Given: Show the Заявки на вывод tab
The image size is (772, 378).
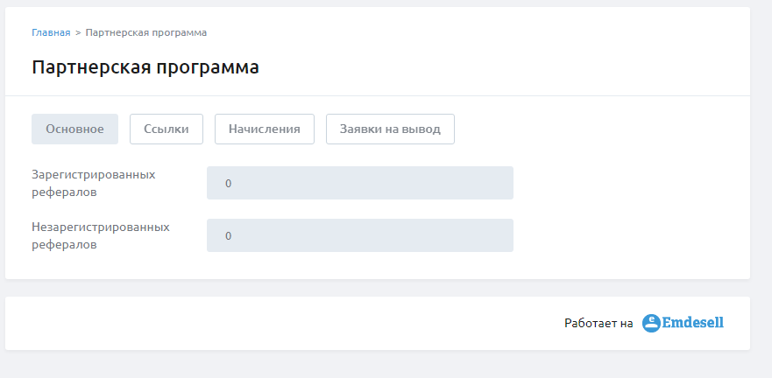Looking at the screenshot, I should tap(390, 129).
